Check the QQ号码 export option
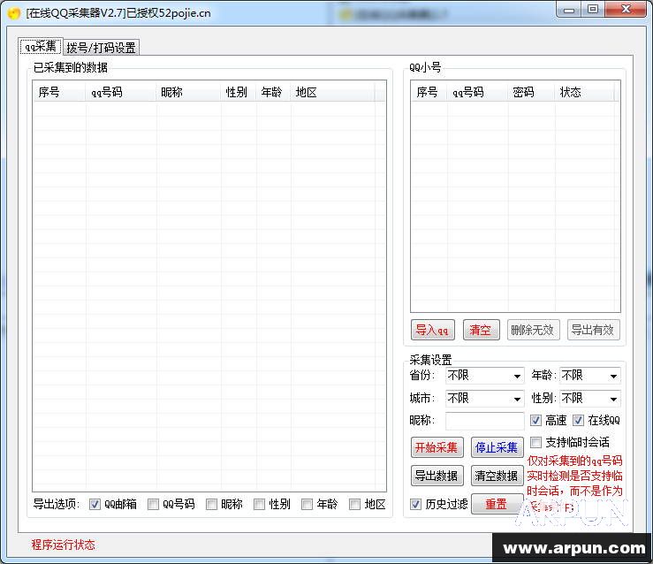The width and height of the screenshot is (653, 564). click(153, 504)
